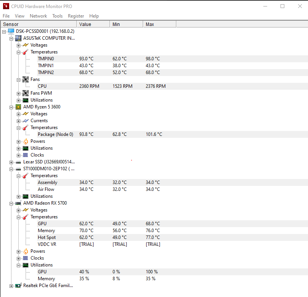Click the Max column header
This screenshot has width=308, height=297.
point(160,24)
